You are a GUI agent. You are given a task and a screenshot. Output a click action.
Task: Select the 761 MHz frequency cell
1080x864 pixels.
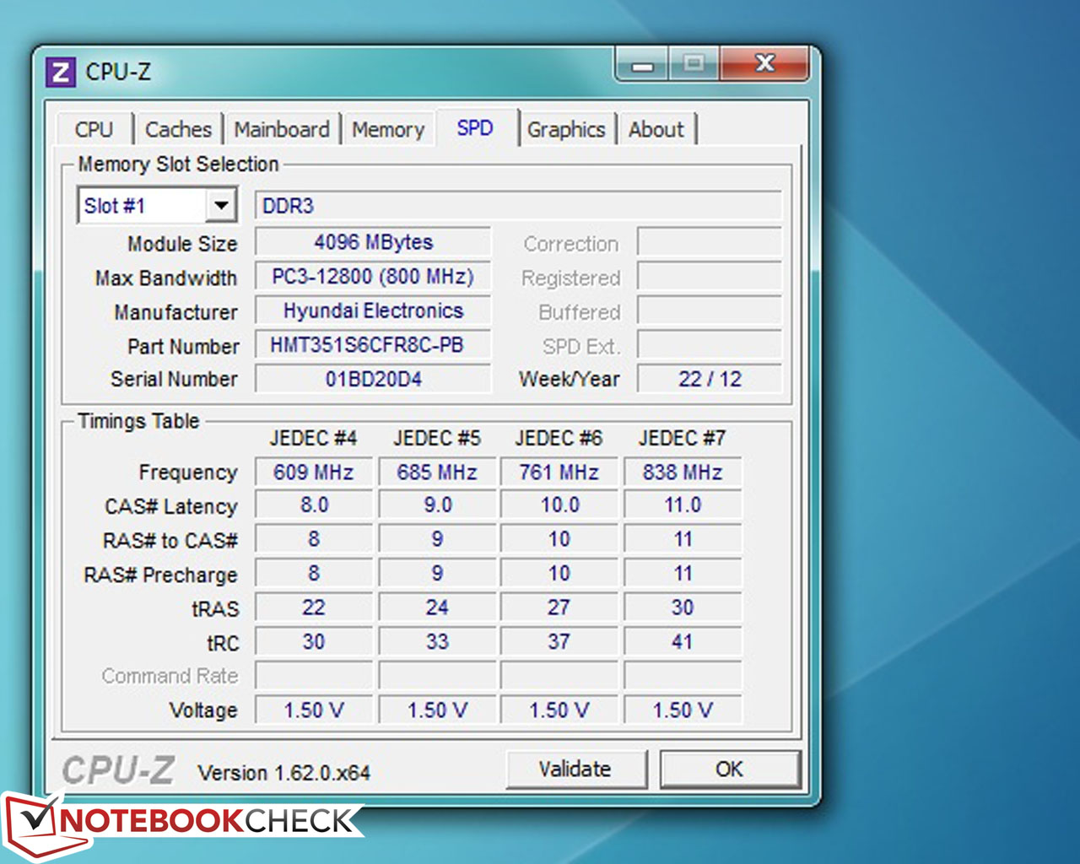(559, 472)
